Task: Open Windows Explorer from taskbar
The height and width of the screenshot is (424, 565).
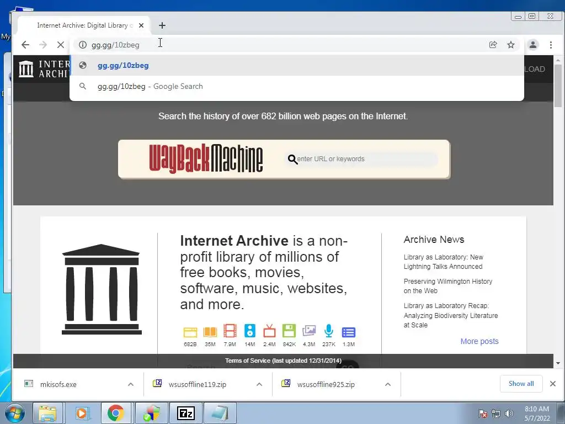Action: click(47, 413)
